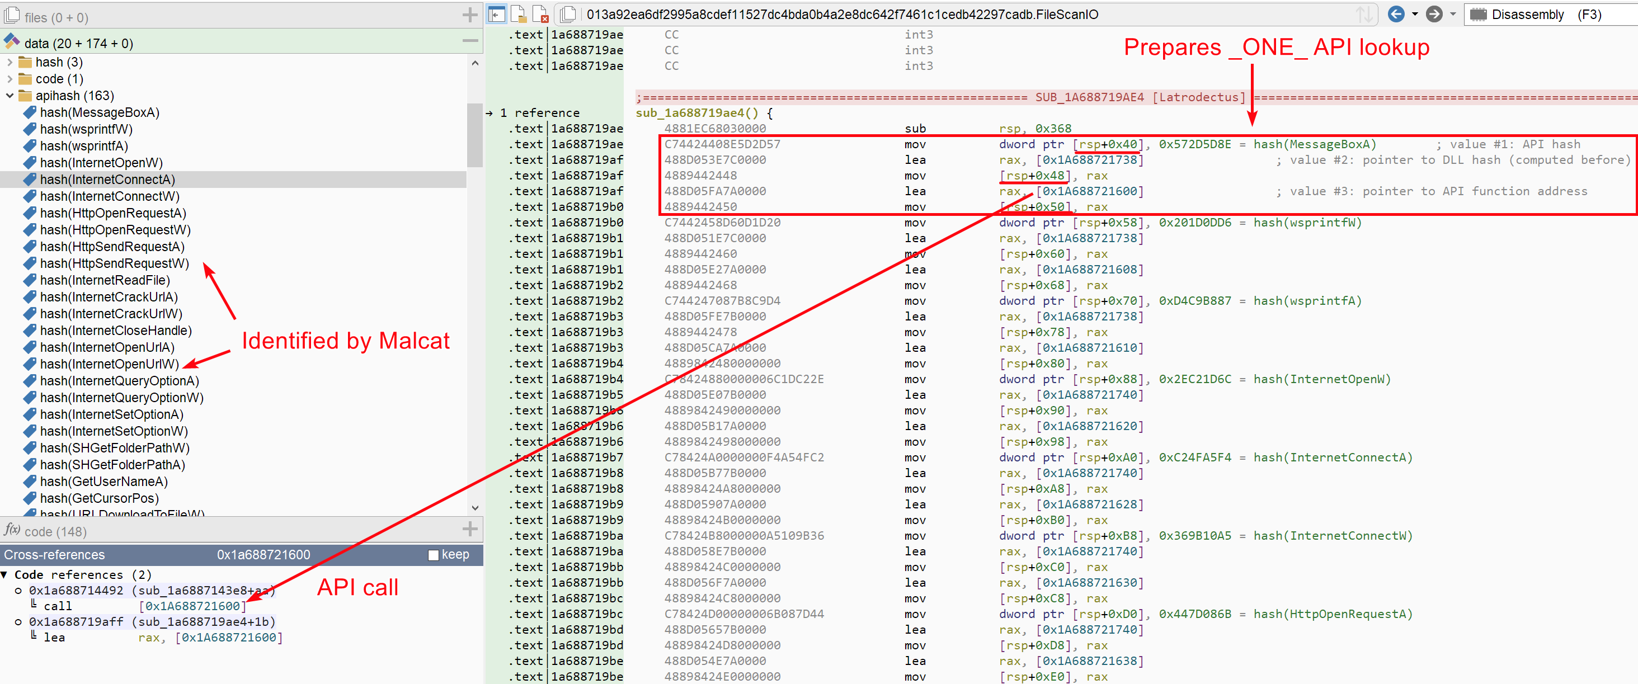Click plus icon beside code (148)
1638x684 pixels.
coord(470,529)
